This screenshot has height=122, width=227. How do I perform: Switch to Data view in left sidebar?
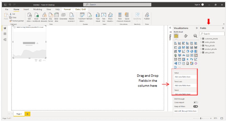(x=5, y=34)
